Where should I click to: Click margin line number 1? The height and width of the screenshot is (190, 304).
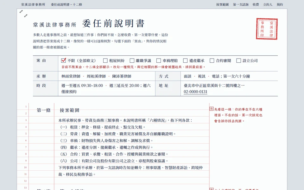pos(26,107)
